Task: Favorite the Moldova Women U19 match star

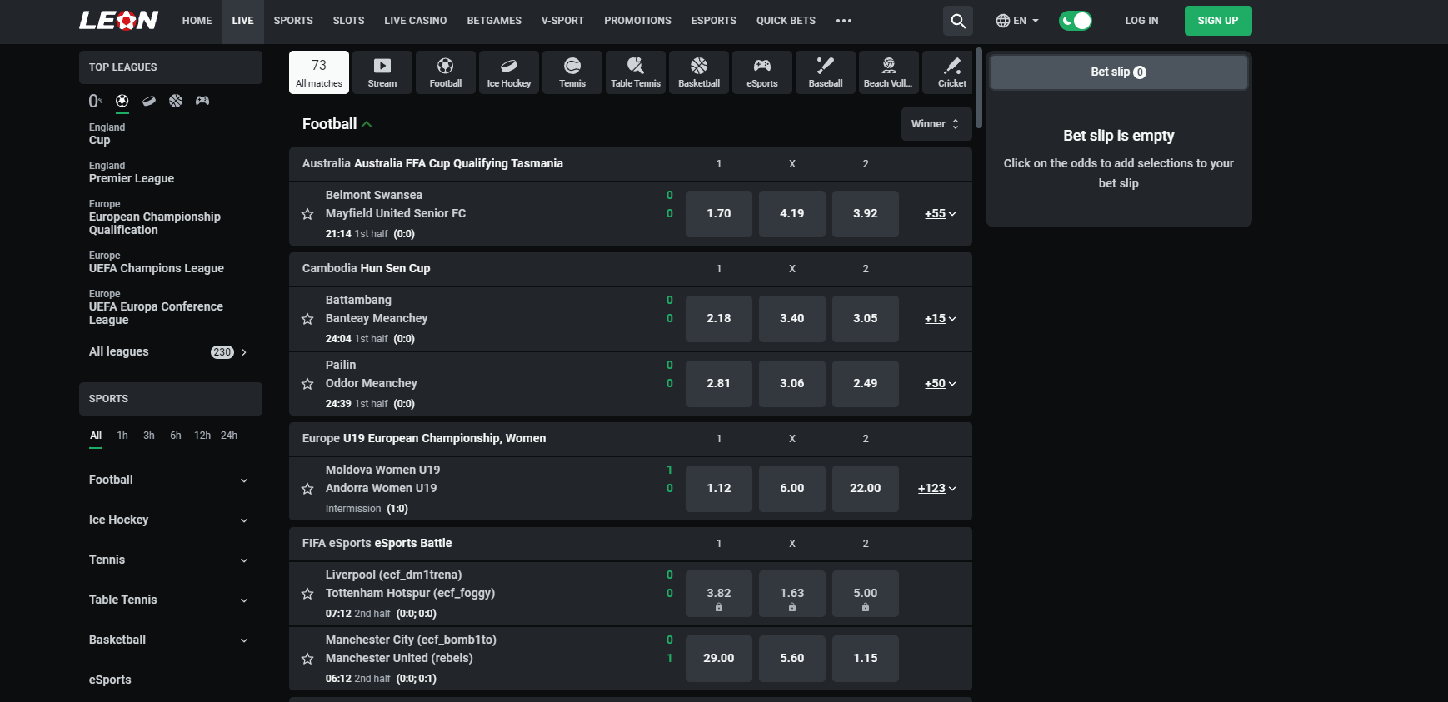Action: (307, 489)
